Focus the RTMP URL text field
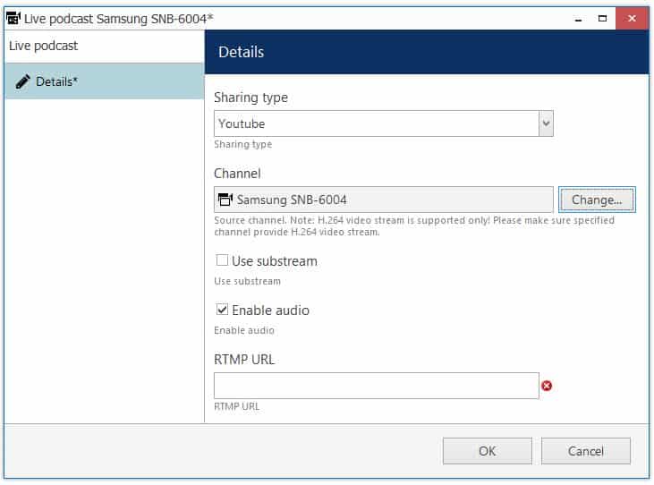The height and width of the screenshot is (485, 654). (376, 386)
